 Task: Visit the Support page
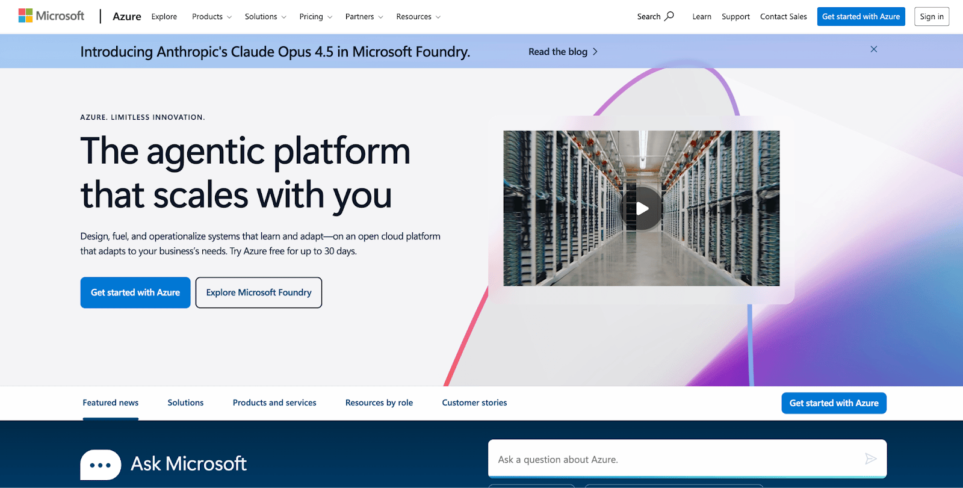pos(735,17)
